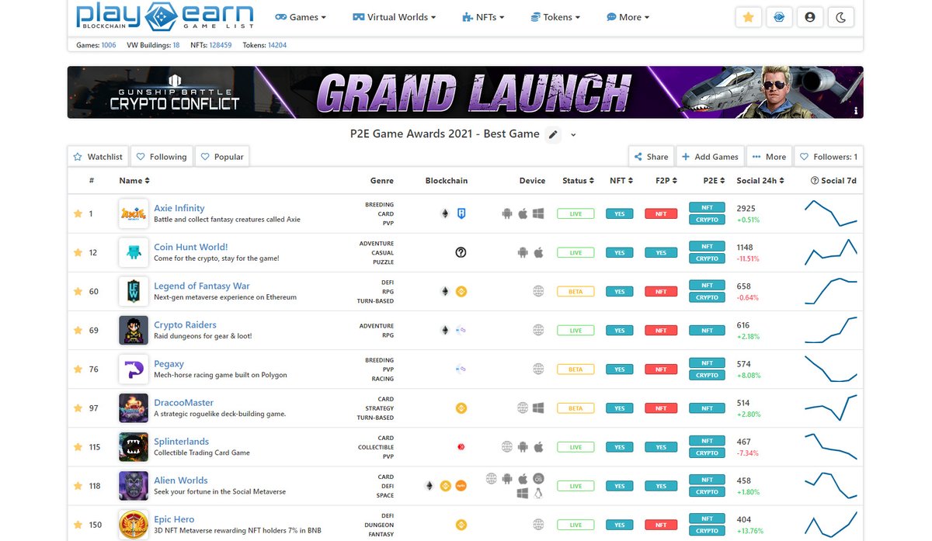Open the DracooMaster game link

click(x=184, y=402)
